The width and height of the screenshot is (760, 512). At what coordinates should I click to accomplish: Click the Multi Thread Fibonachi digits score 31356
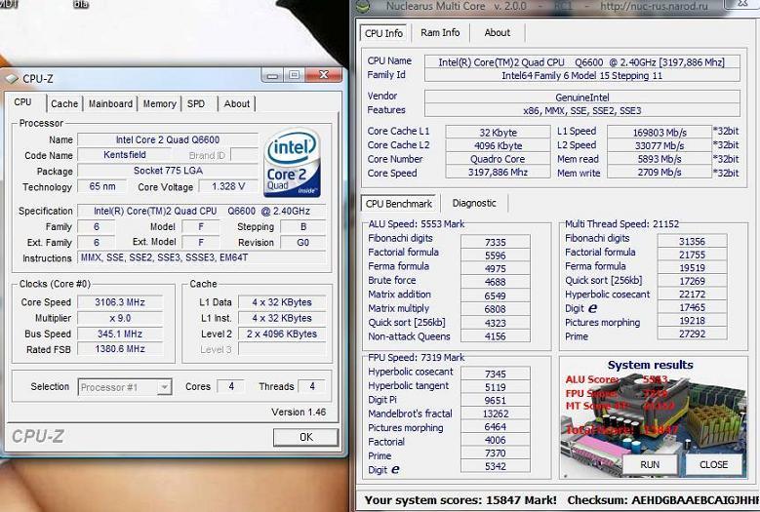(692, 241)
